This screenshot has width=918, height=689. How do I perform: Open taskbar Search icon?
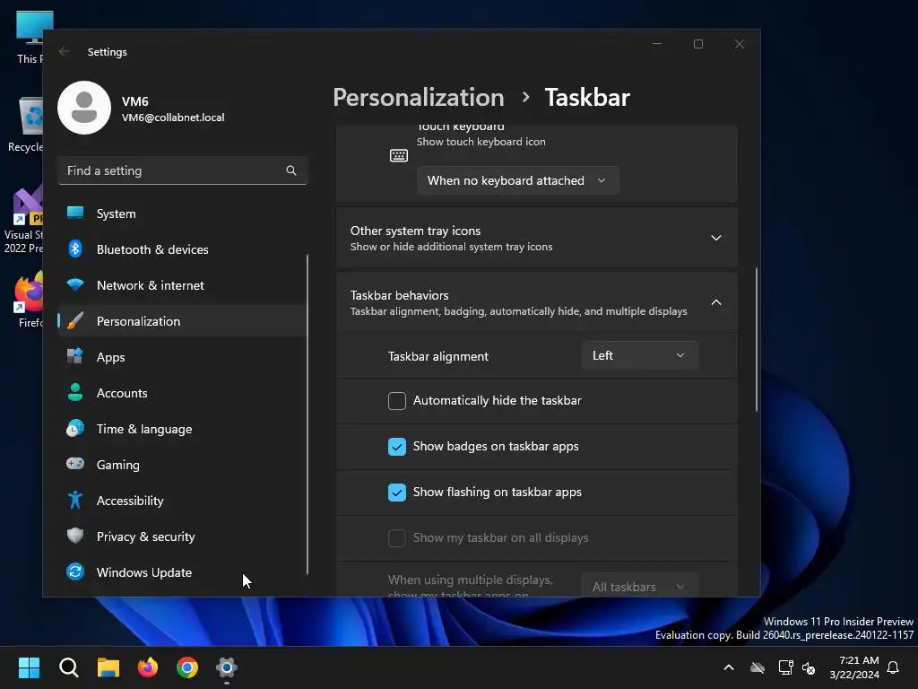pyautogui.click(x=68, y=667)
